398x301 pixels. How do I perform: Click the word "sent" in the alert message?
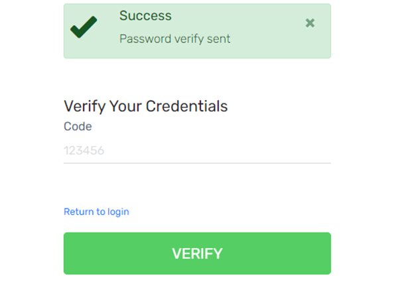[218, 38]
